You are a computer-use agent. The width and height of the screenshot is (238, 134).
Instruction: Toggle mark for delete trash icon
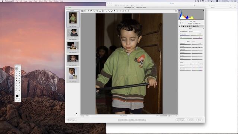[128, 11]
